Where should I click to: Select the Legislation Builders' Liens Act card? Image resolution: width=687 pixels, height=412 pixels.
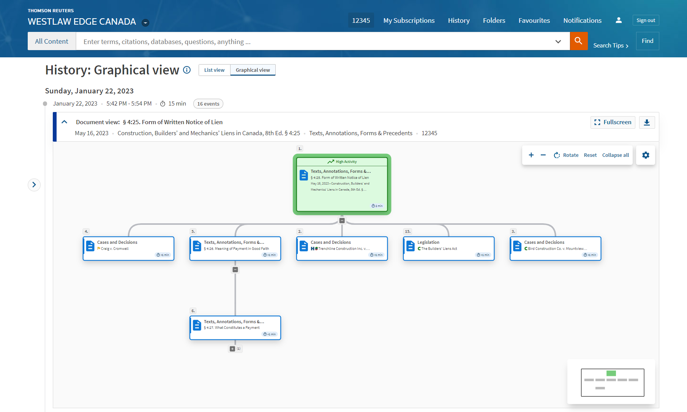click(449, 249)
